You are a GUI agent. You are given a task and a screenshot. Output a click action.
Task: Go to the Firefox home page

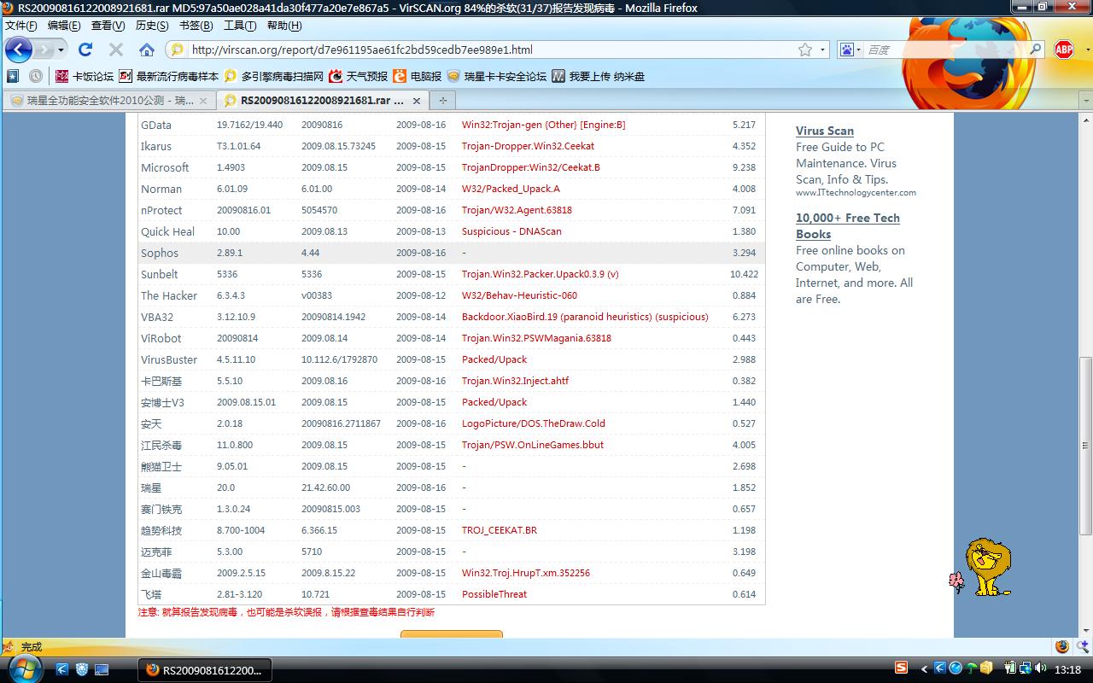[x=147, y=50]
